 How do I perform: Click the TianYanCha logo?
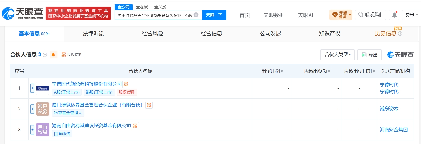22,13
